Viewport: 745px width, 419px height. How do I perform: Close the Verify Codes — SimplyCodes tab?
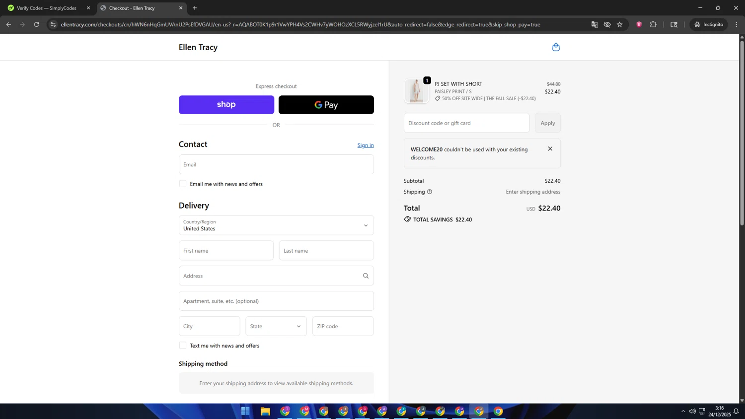(x=88, y=8)
